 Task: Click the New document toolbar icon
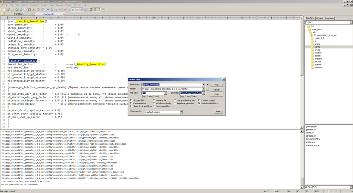(3, 10)
